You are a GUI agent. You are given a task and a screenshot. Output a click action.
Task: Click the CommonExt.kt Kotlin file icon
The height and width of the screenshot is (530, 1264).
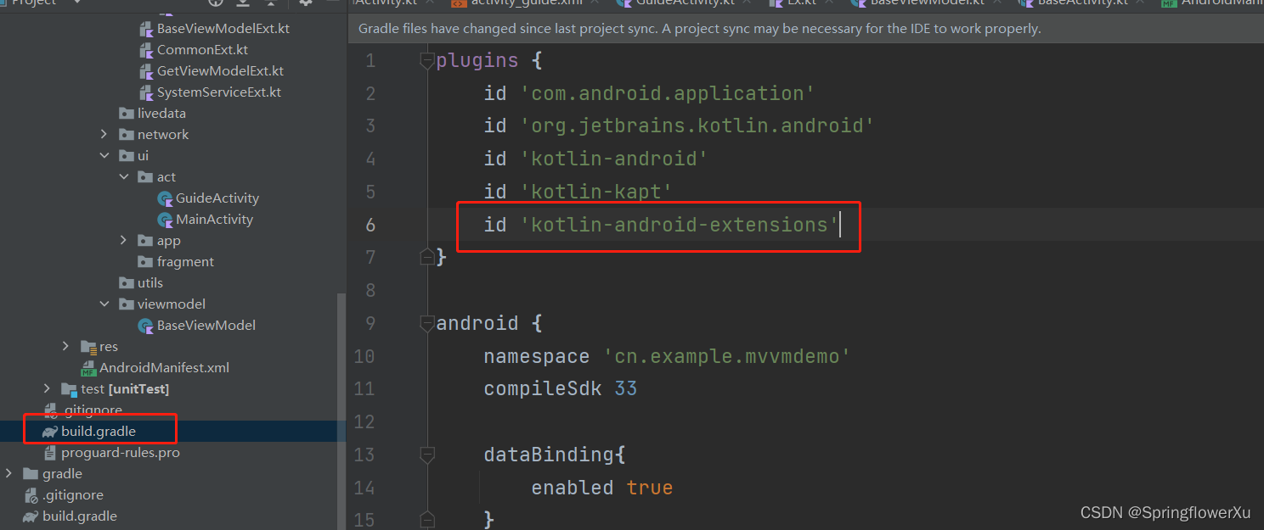tap(146, 50)
